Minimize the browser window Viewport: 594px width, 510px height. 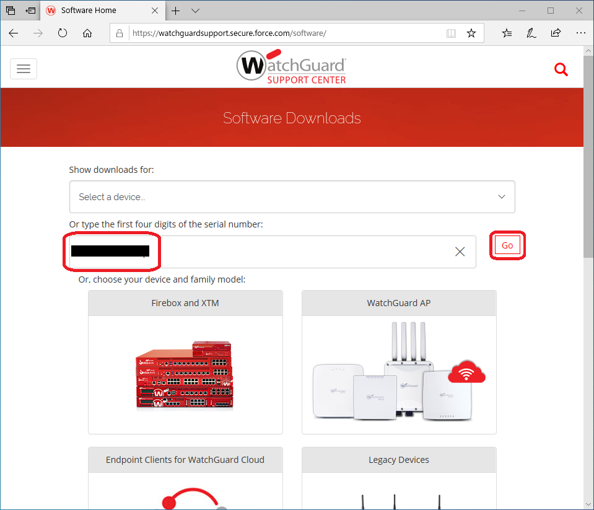pos(522,11)
